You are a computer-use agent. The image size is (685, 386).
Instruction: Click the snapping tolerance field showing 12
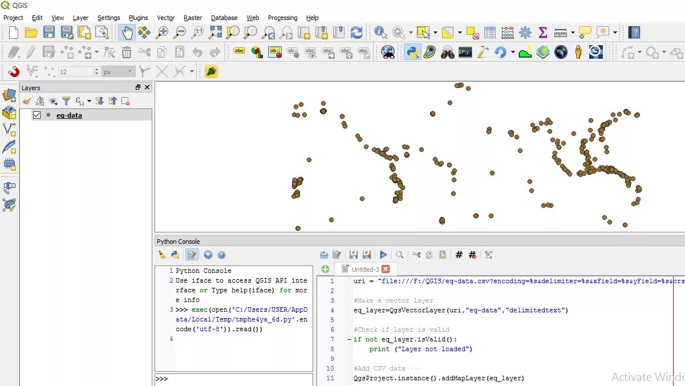point(79,72)
